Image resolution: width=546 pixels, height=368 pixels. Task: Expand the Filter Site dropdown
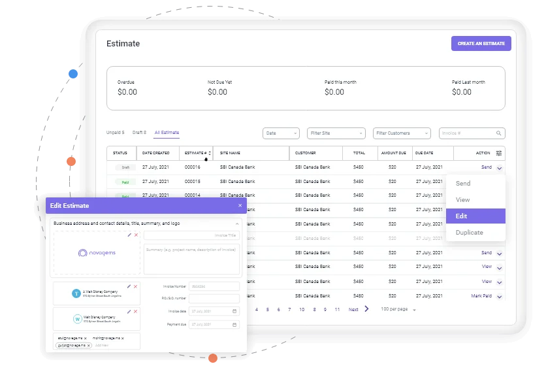click(x=336, y=133)
